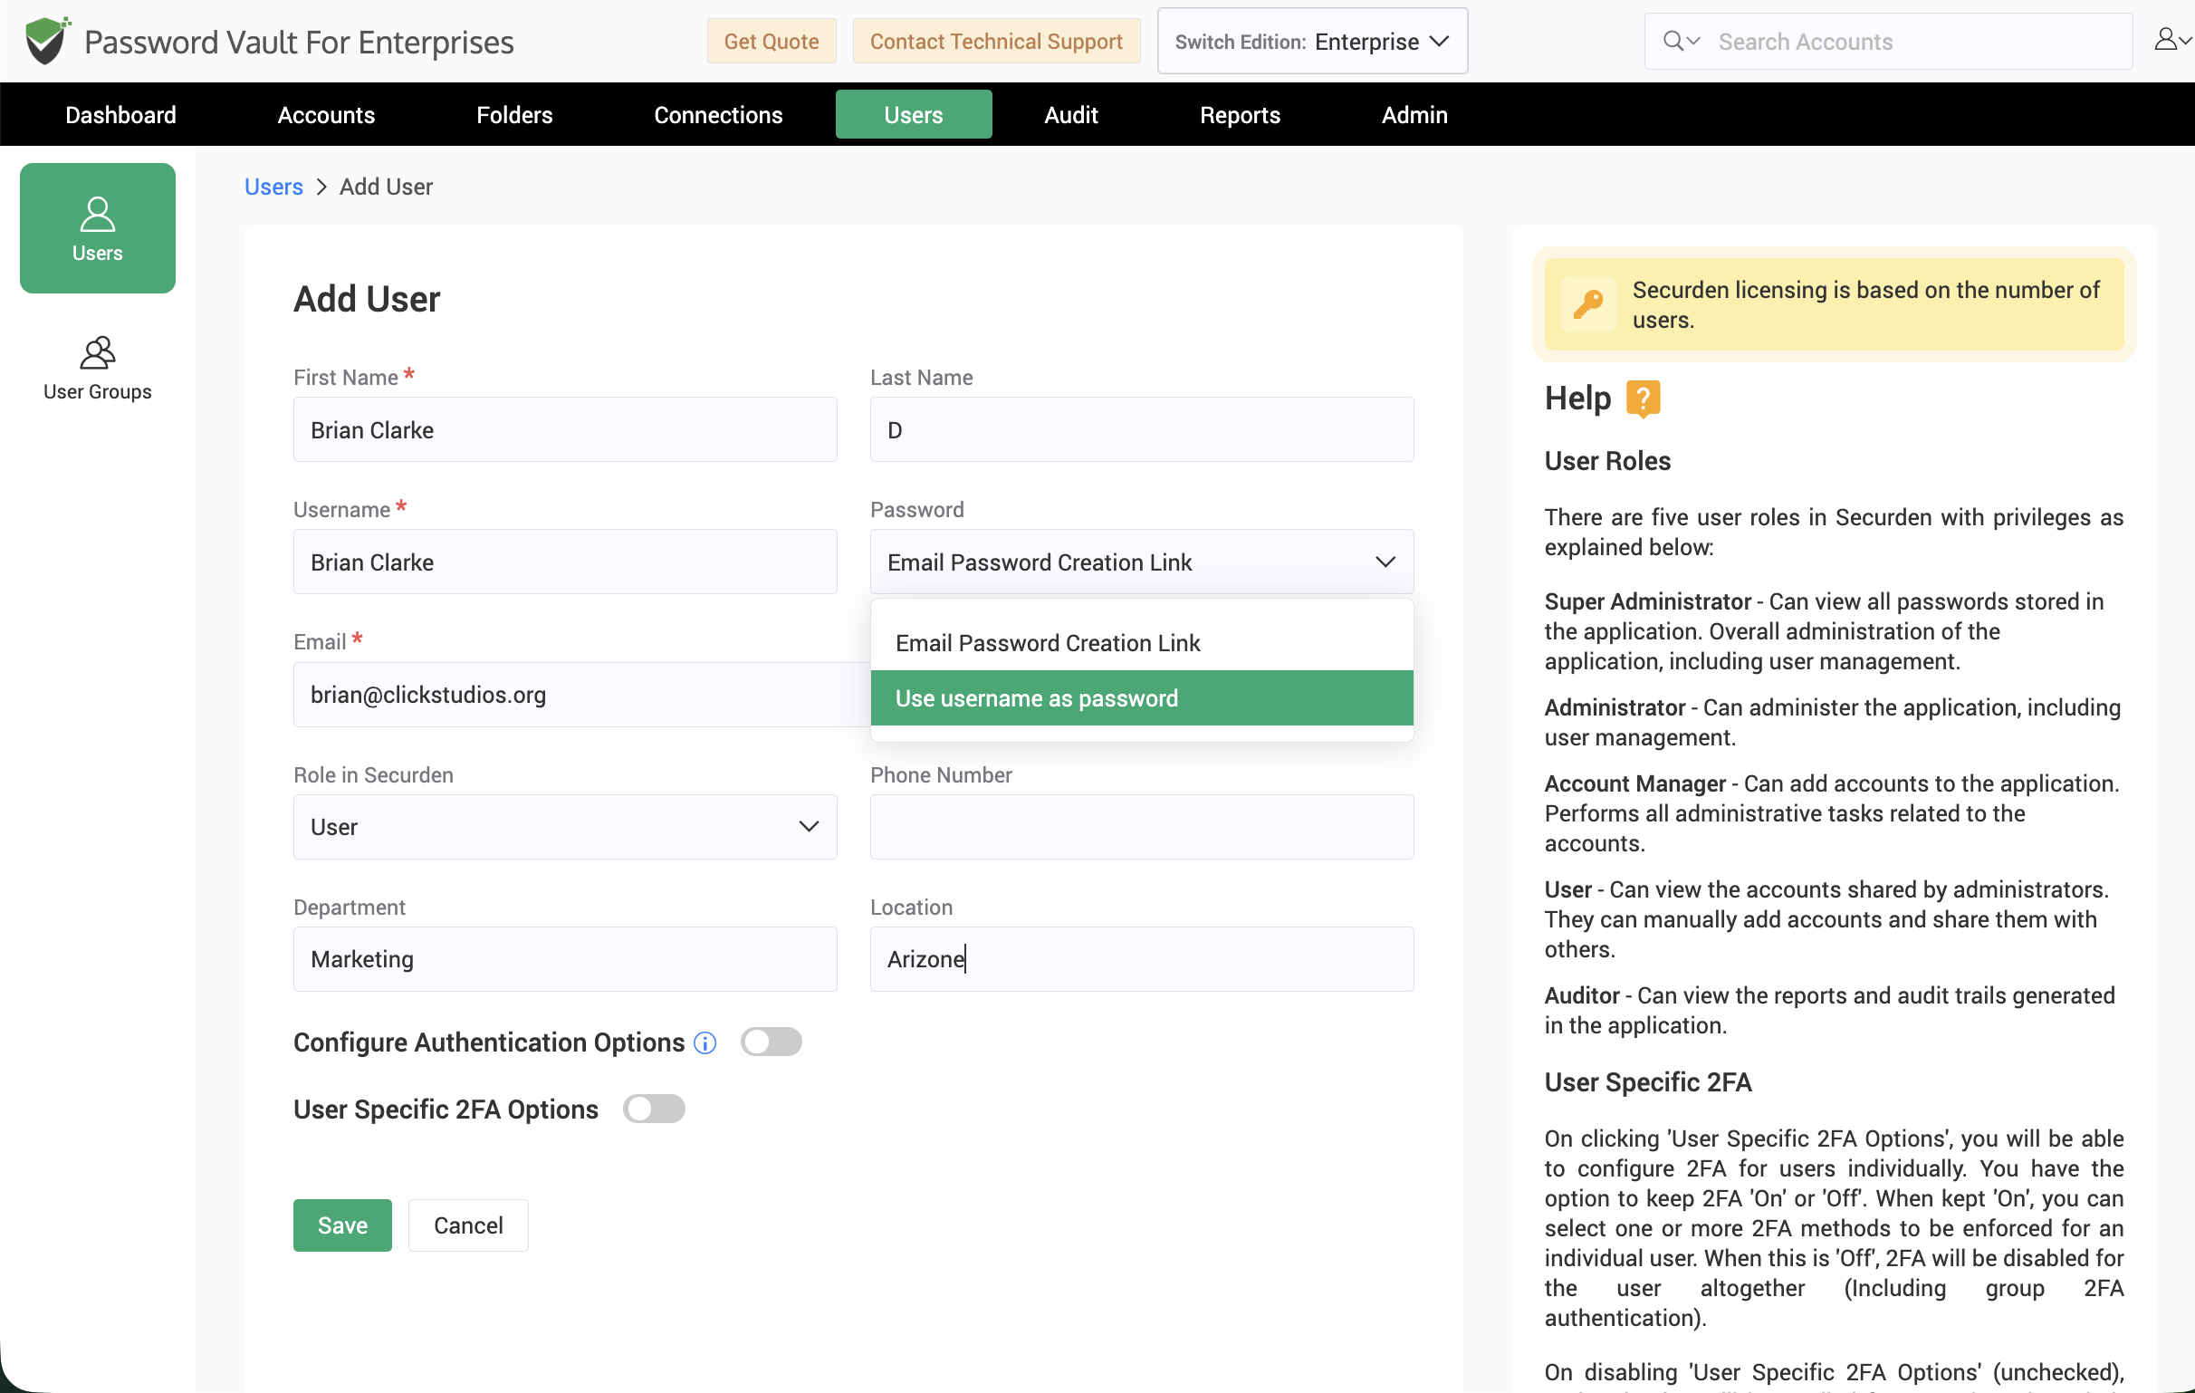The width and height of the screenshot is (2195, 1393).
Task: Click the Securden shield logo
Action: [x=47, y=41]
